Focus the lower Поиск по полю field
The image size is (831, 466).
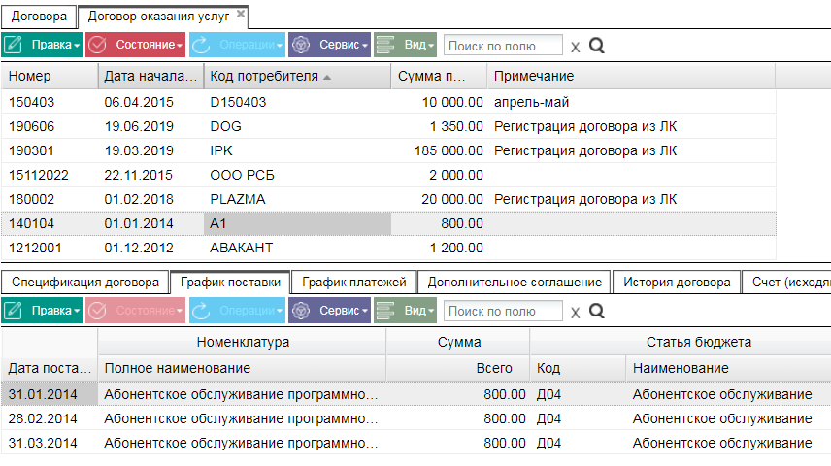[x=503, y=311]
